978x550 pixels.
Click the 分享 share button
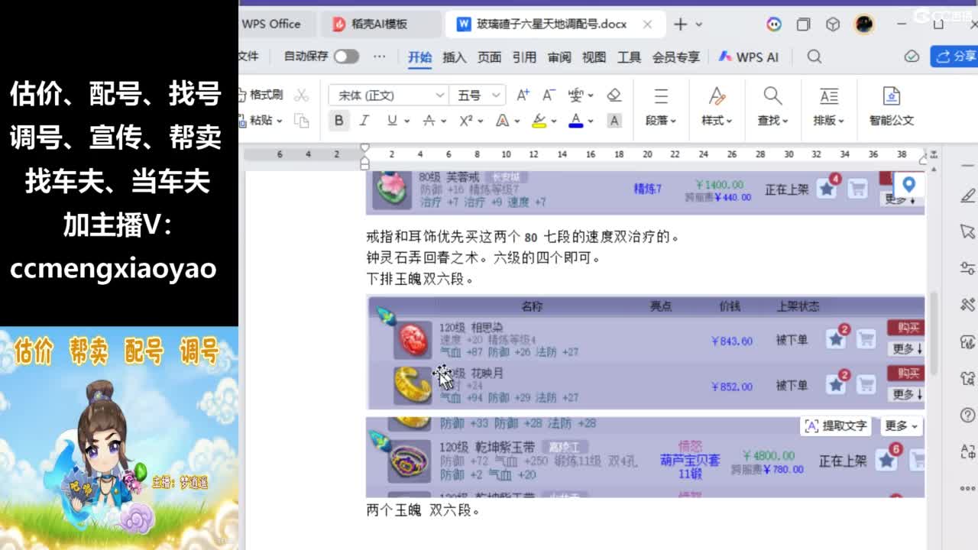[956, 57]
